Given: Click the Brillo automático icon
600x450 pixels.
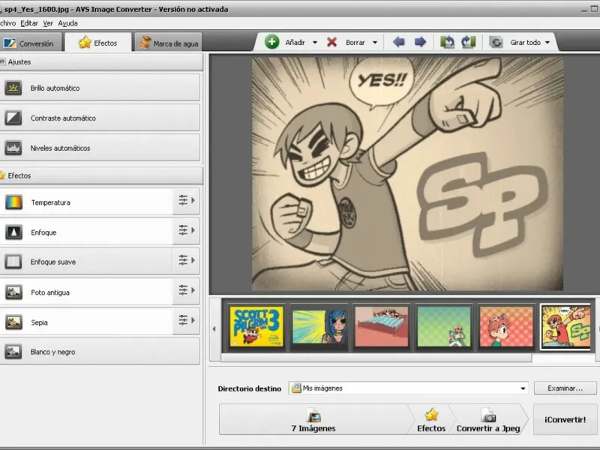Looking at the screenshot, I should pyautogui.click(x=13, y=88).
